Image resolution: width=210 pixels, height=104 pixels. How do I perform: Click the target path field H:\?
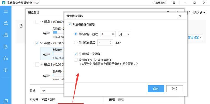(52, 90)
